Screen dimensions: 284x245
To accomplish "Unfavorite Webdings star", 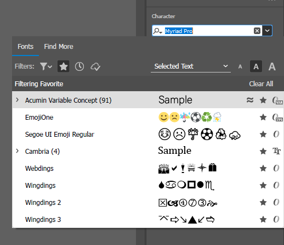I will pos(263,168).
